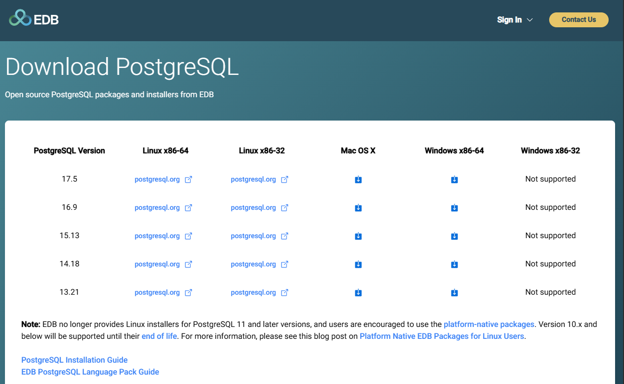The image size is (624, 384).
Task: Open Platform Native EDB Packages for Linux Users
Action: click(x=442, y=336)
